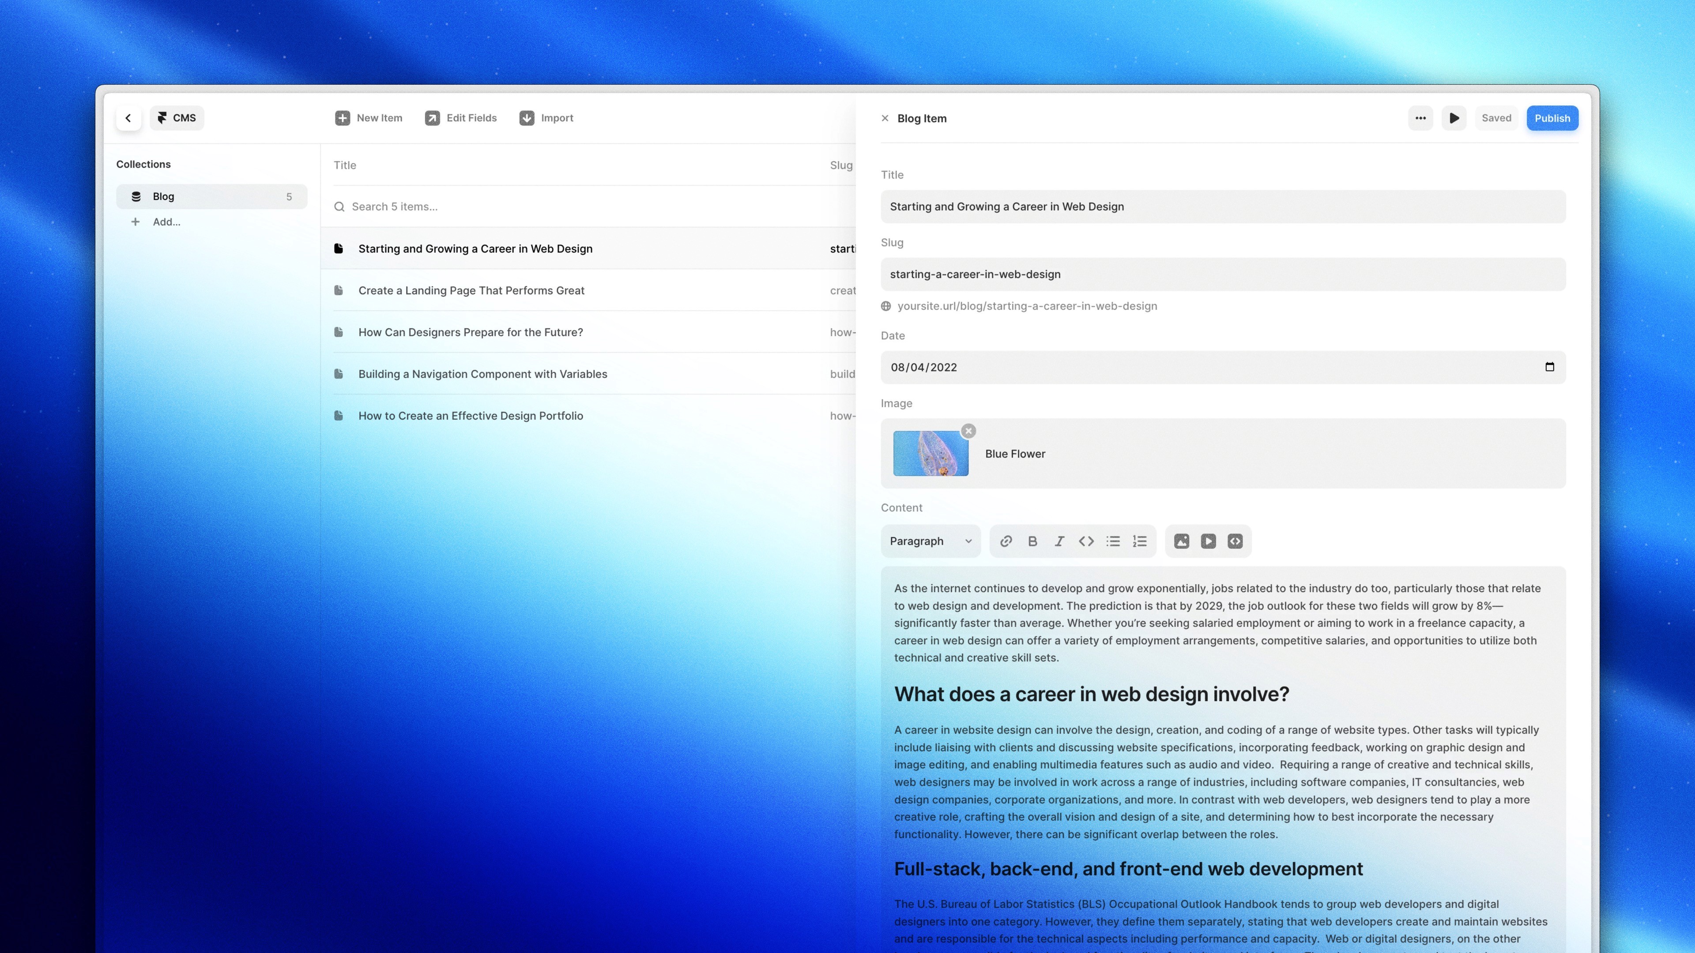This screenshot has height=953, width=1695.
Task: Insert a link in the content editor
Action: click(x=1006, y=541)
